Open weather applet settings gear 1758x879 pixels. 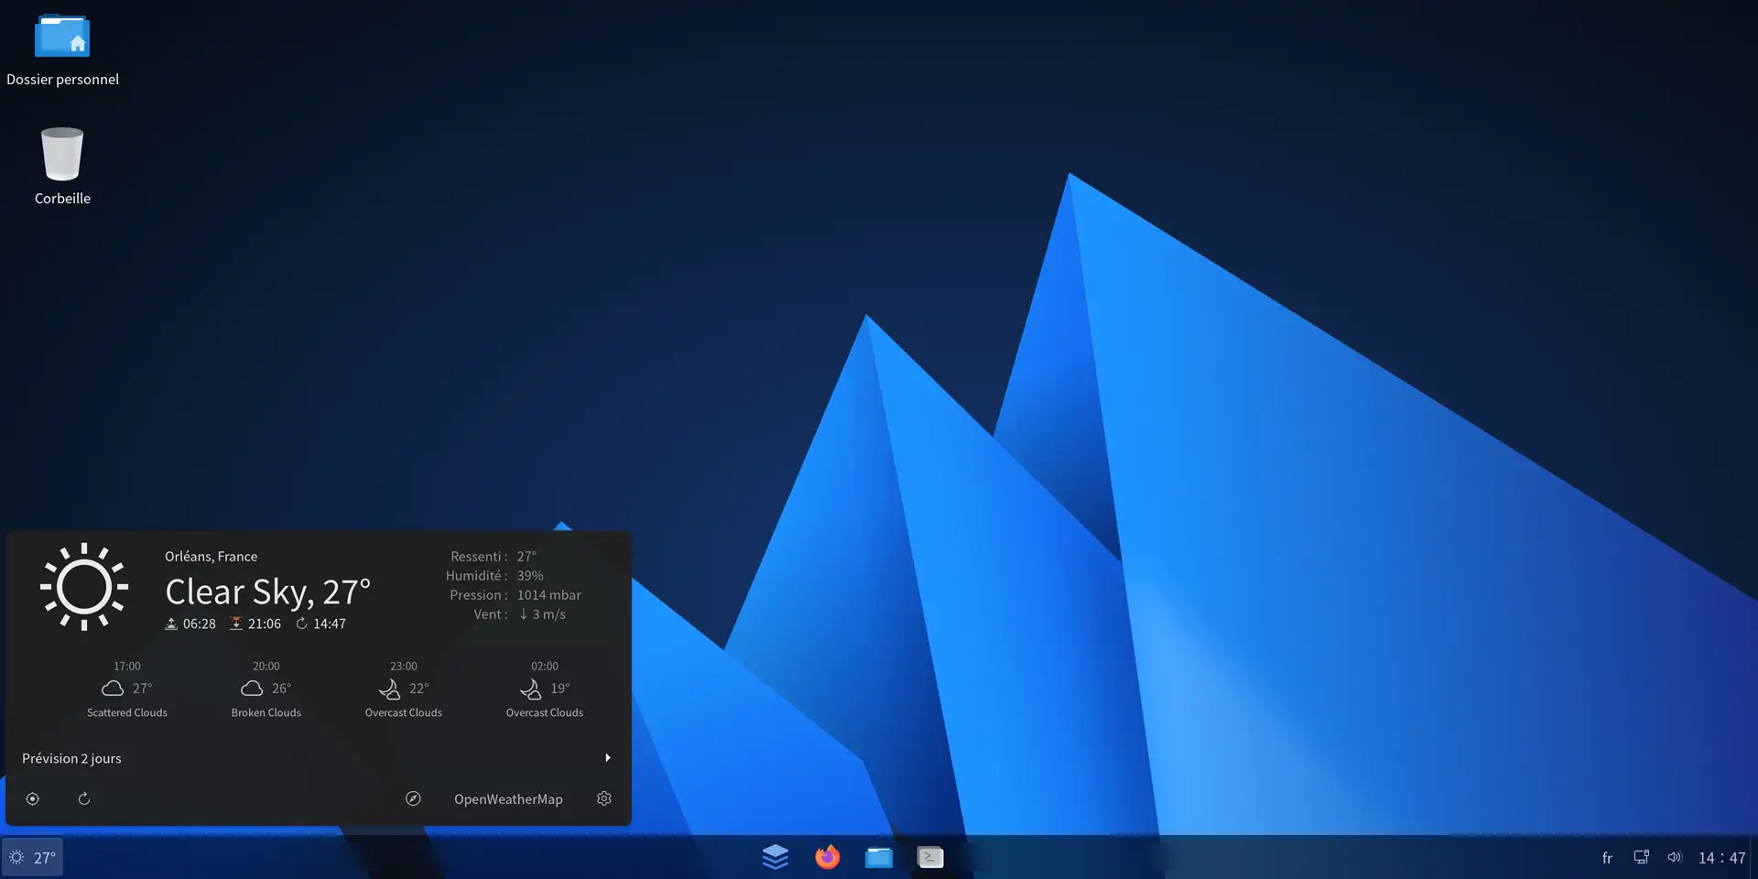pyautogui.click(x=604, y=798)
